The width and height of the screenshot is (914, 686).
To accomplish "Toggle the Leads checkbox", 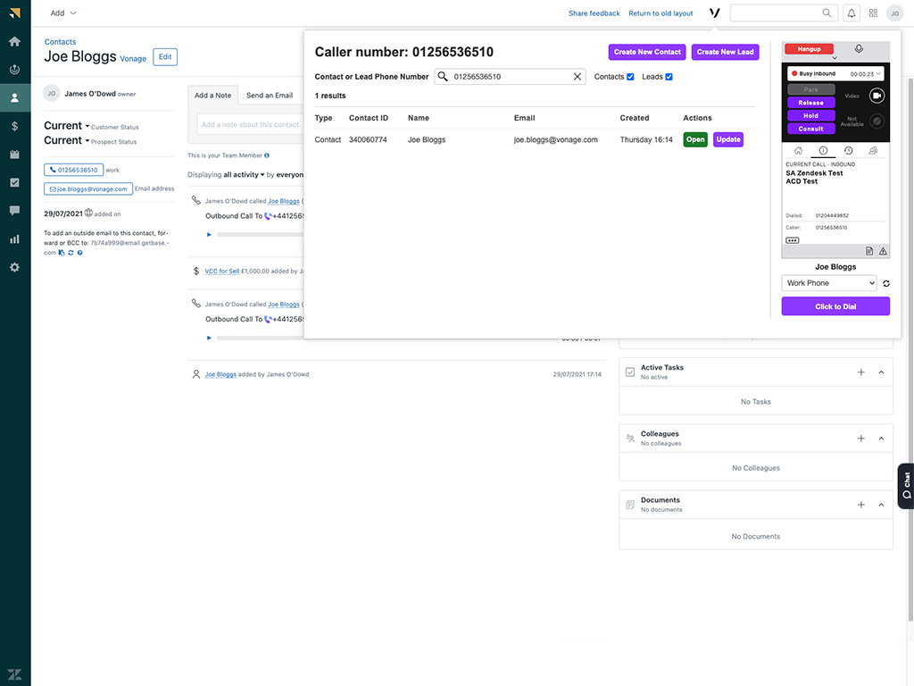I will [x=669, y=77].
